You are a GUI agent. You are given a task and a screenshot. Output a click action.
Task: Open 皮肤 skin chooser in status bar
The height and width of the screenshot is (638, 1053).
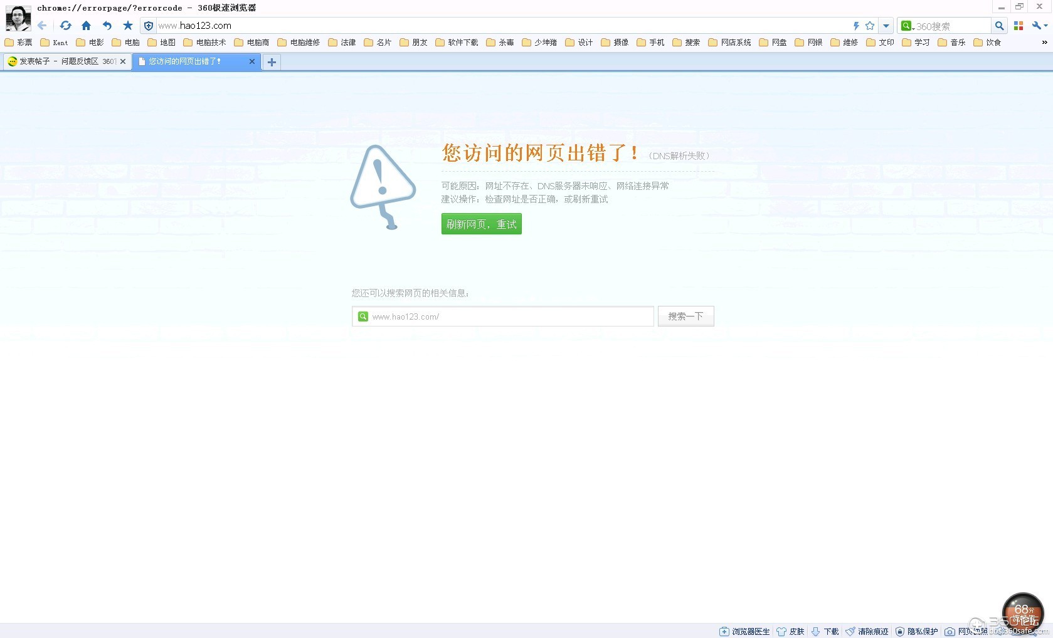coord(790,631)
